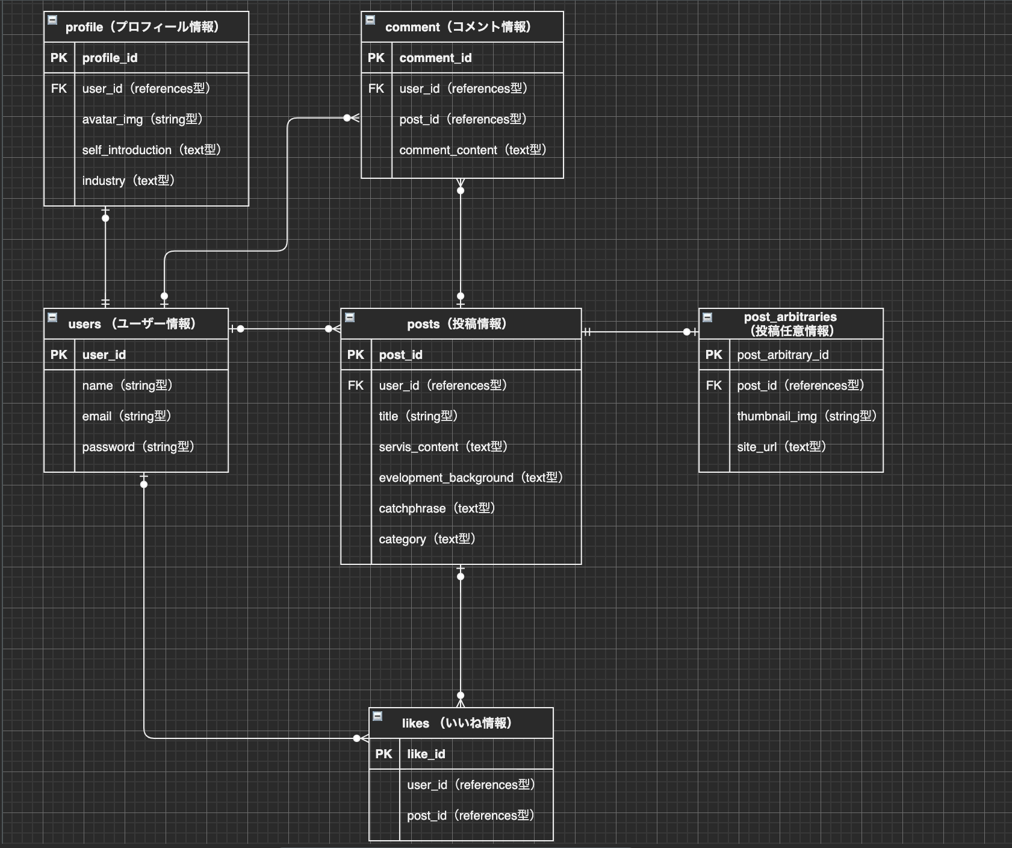
Task: Select connector between posts and post_arbitraries
Action: click(640, 332)
